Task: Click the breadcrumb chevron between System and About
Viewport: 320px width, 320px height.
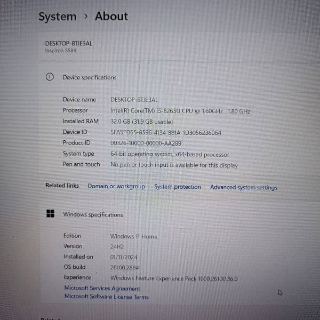Action: (x=86, y=17)
